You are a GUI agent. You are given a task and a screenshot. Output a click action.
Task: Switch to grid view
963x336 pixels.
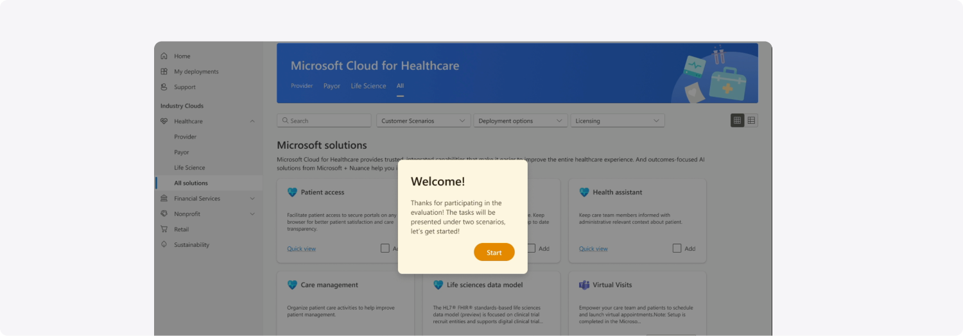click(738, 120)
